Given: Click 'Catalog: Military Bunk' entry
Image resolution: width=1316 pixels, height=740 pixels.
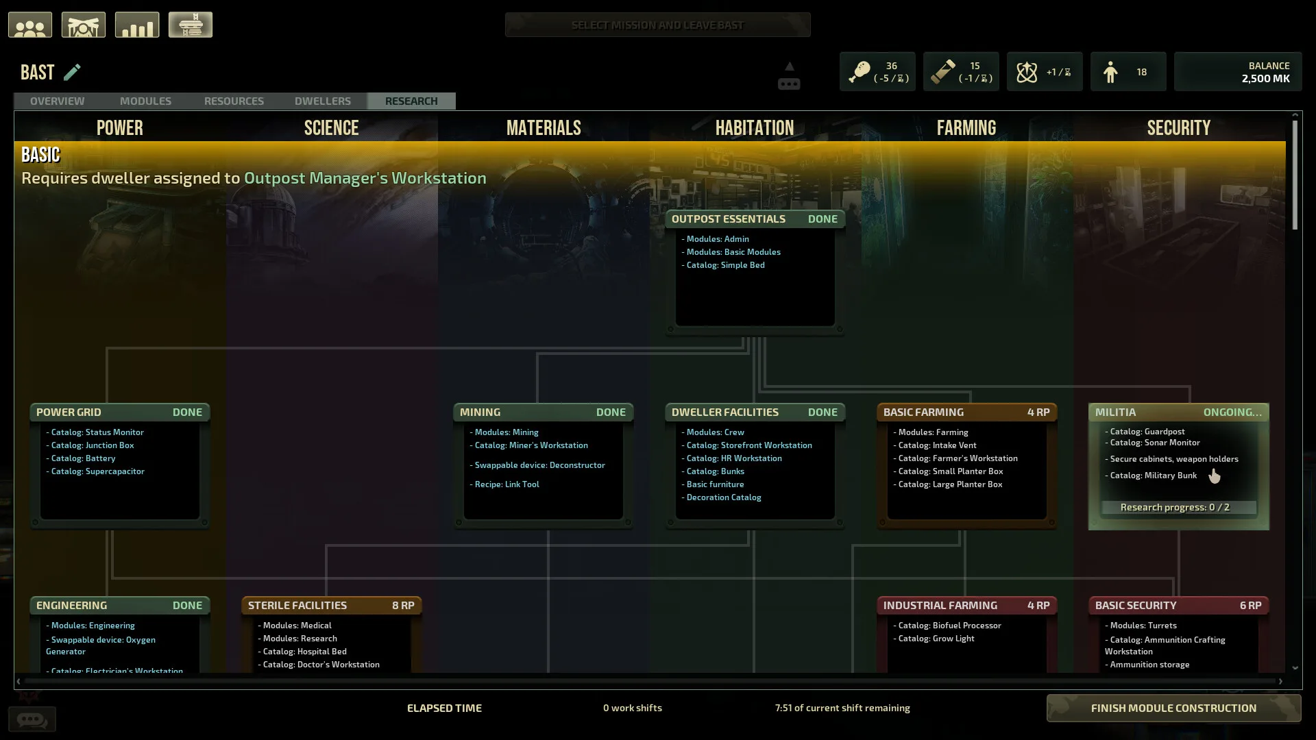Looking at the screenshot, I should point(1153,476).
